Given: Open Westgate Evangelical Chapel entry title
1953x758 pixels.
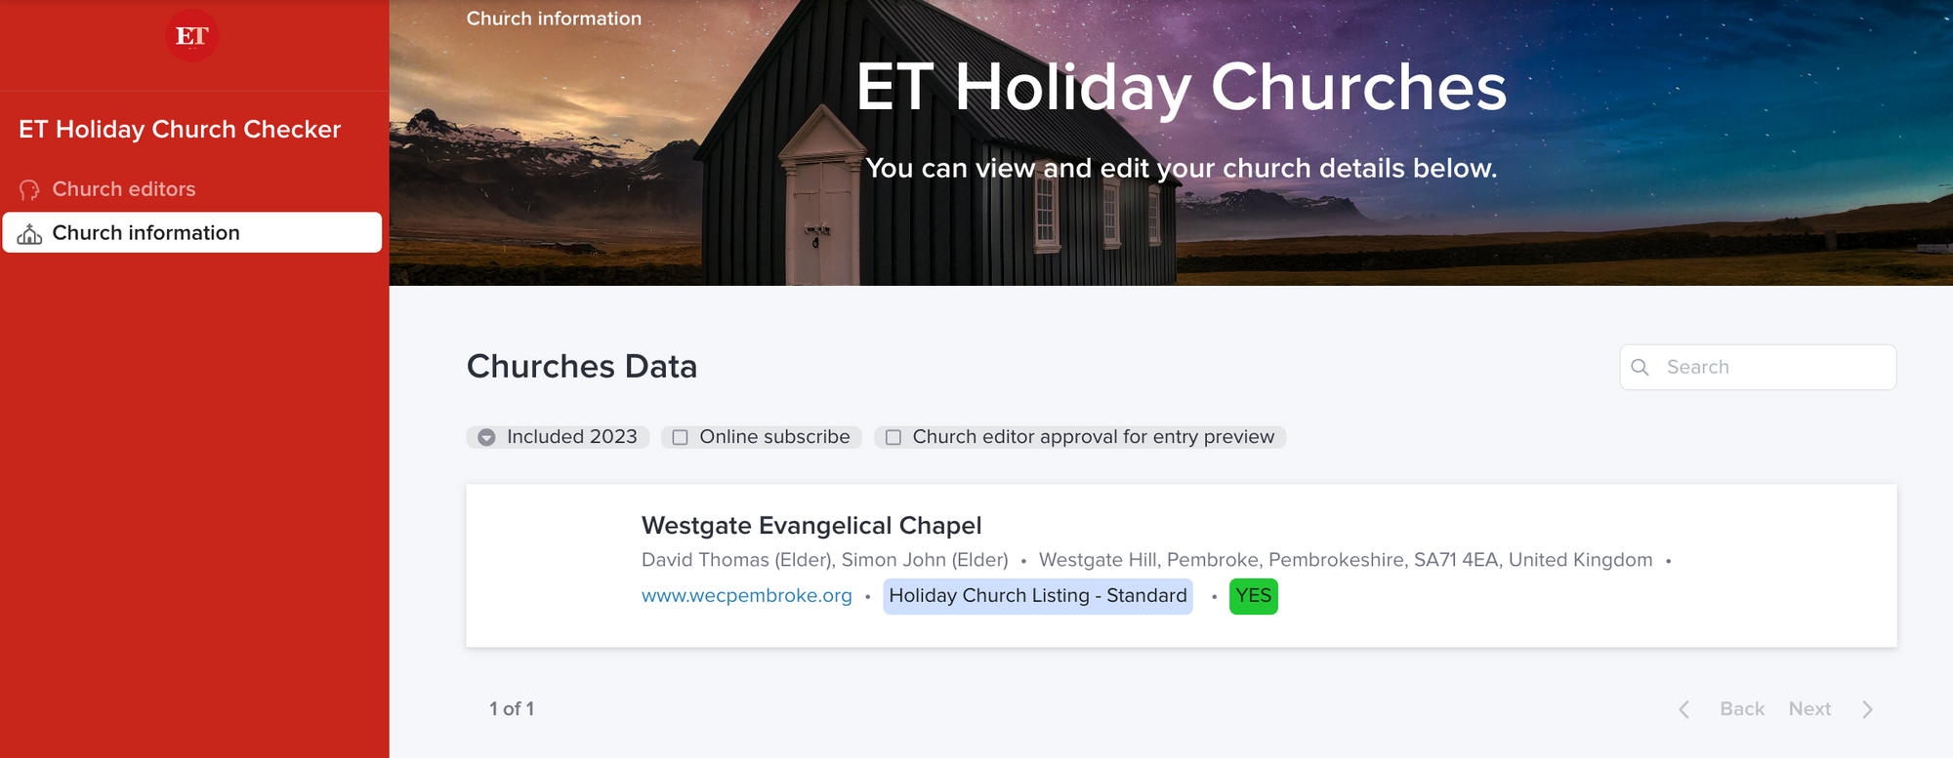Looking at the screenshot, I should click(810, 526).
